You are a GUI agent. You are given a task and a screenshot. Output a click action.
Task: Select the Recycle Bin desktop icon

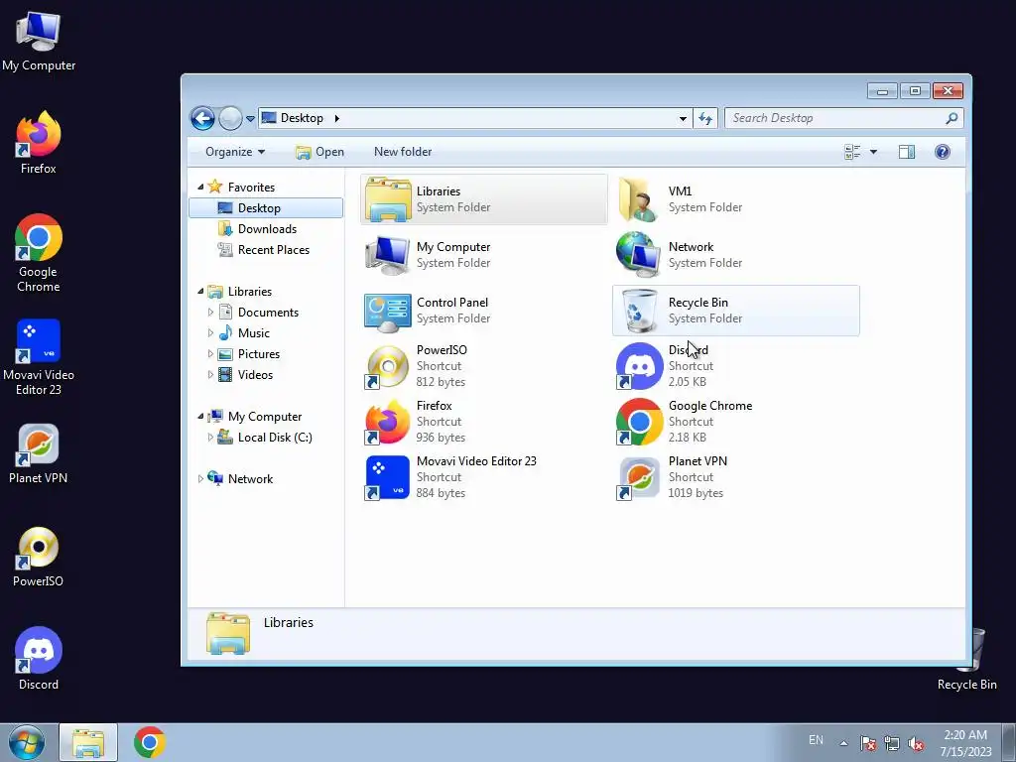(967, 659)
